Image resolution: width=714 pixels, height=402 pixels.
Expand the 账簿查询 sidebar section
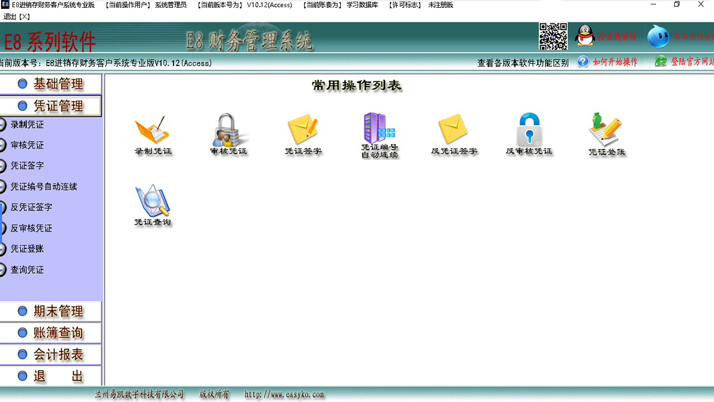coord(51,333)
